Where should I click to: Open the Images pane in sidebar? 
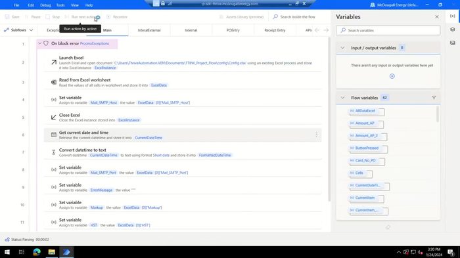(452, 43)
